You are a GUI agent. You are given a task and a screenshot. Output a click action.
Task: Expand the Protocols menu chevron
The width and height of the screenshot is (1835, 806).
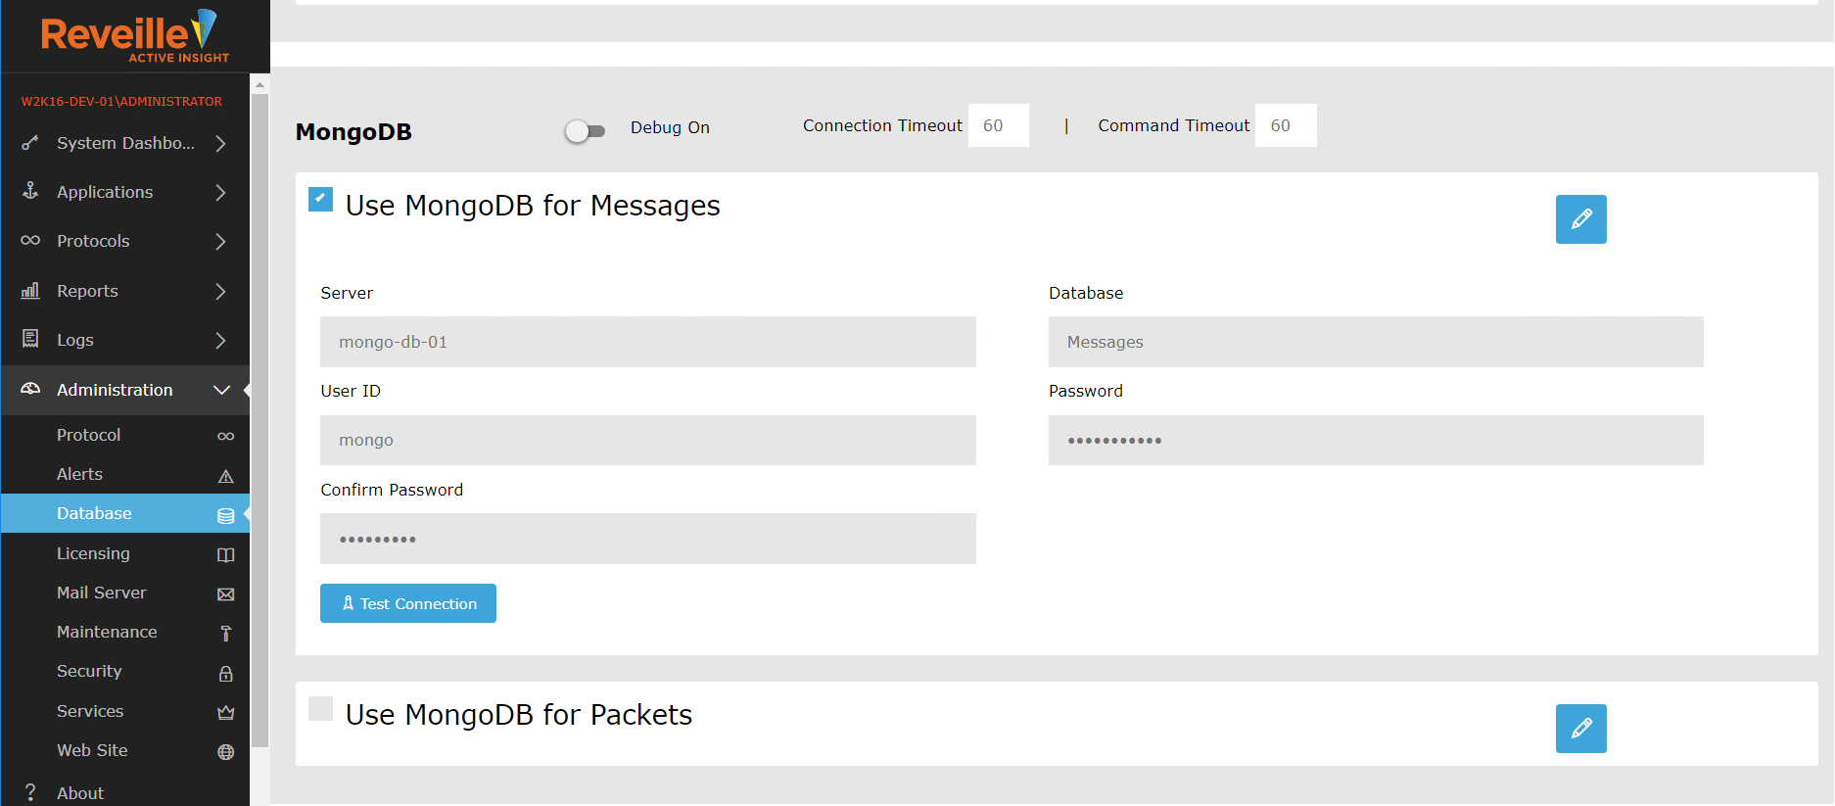[x=220, y=241]
